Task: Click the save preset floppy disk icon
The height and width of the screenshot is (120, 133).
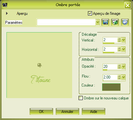Action: (x=105, y=22)
